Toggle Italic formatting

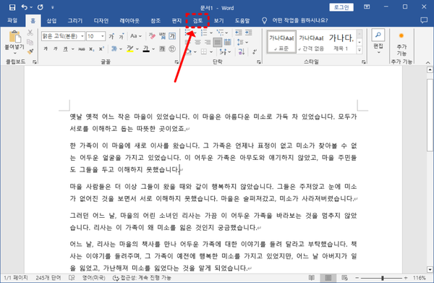(56, 48)
